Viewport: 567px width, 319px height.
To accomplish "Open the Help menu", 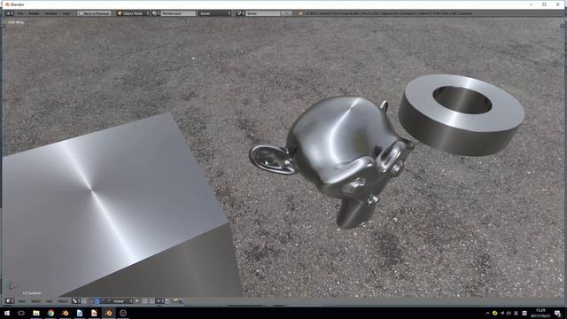I will pos(66,13).
